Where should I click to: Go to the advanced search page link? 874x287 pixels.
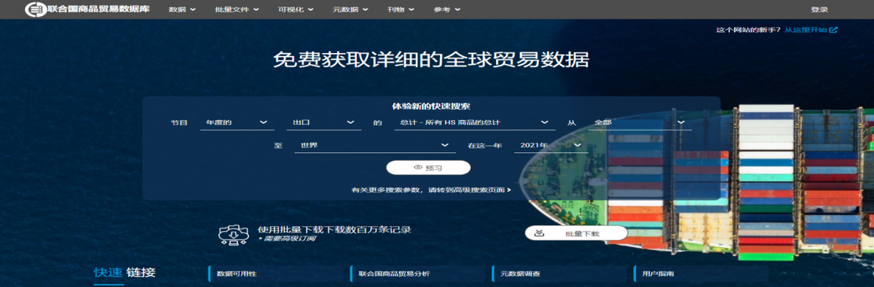[430, 189]
